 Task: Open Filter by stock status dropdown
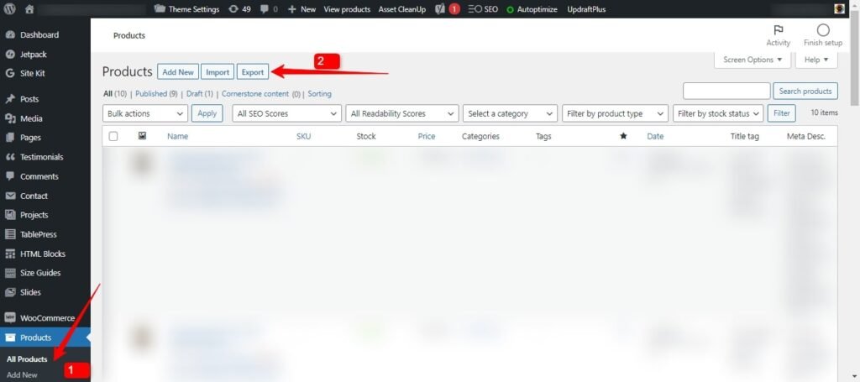(x=718, y=113)
